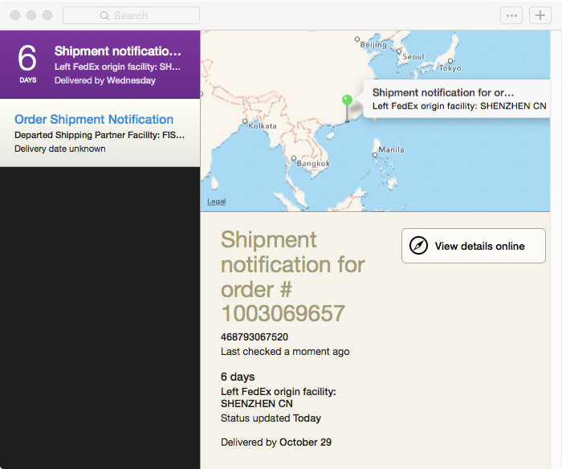562x469 pixels.
Task: Click the Manila city marker on map
Action: pos(375,155)
